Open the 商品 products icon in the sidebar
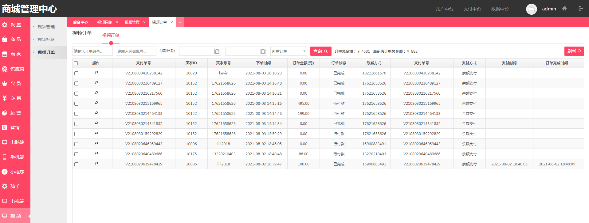The image size is (589, 223). coord(5,40)
